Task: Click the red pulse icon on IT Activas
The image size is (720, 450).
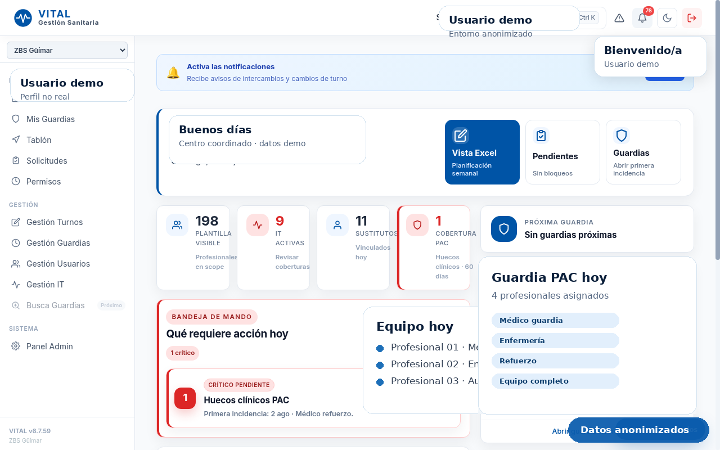Action: [x=258, y=225]
